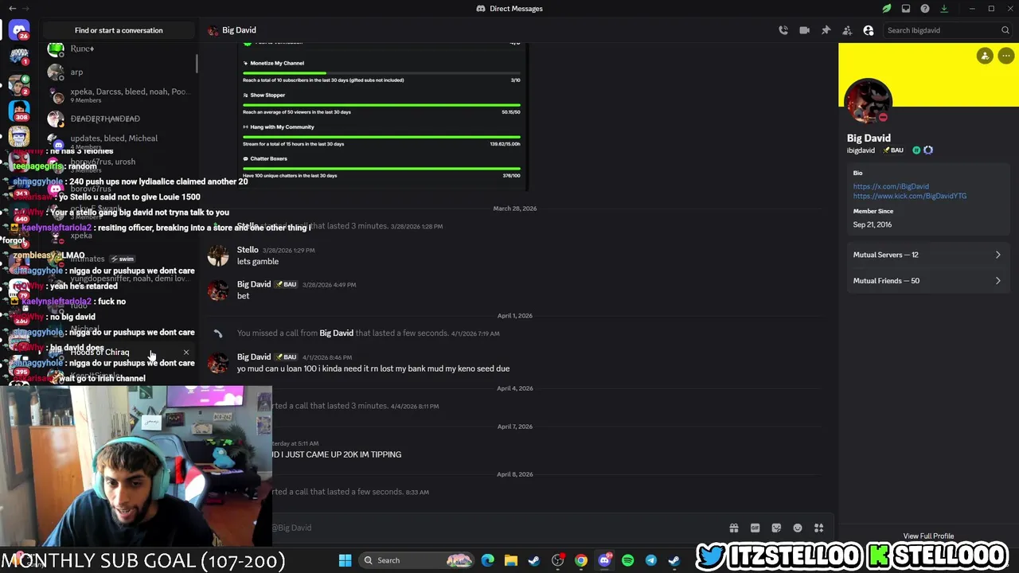Open the Help question mark icon
1019x573 pixels.
(925, 9)
